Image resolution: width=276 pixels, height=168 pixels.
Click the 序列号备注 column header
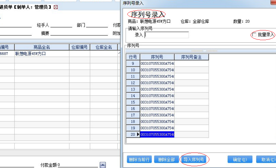[191, 57]
